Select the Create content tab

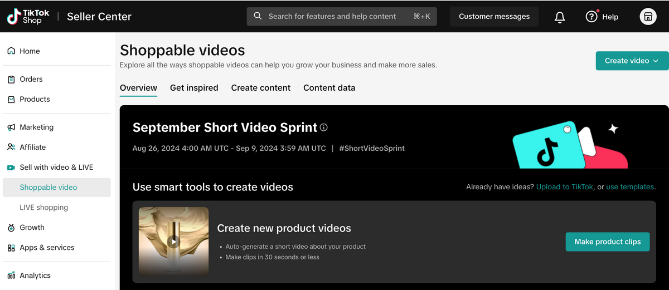pos(260,88)
